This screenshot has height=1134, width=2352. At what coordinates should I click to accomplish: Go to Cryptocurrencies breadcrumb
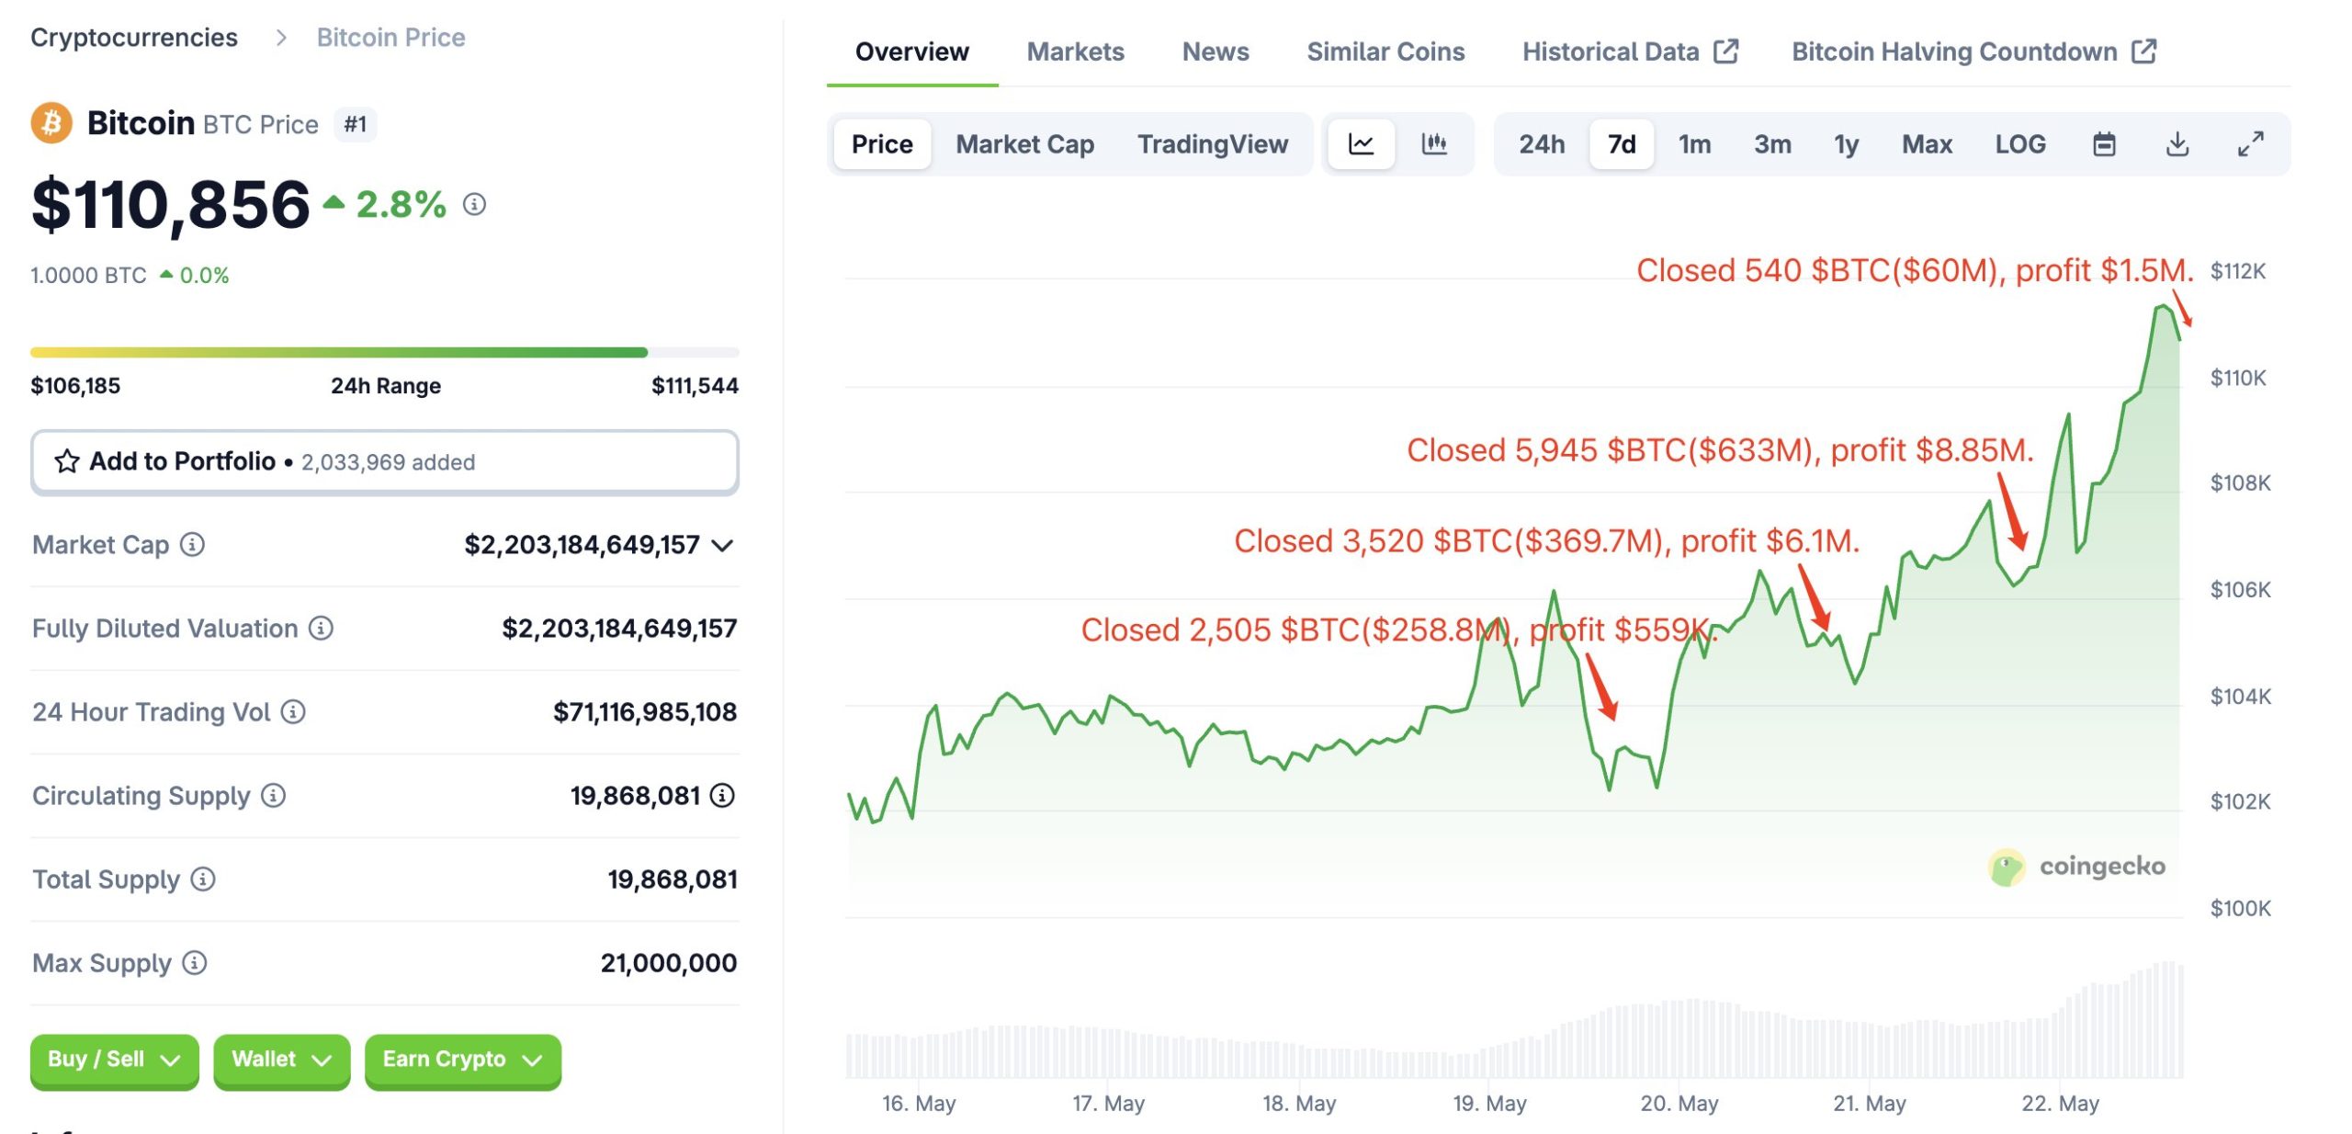(134, 38)
